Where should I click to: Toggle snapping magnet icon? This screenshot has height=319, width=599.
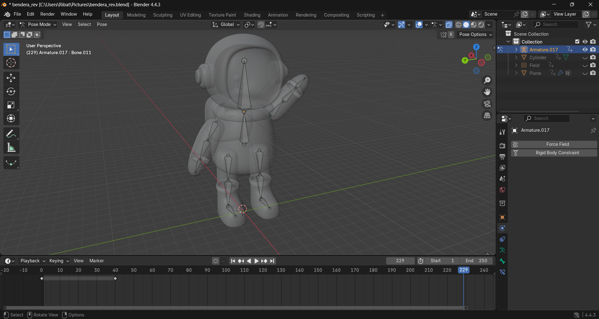tap(261, 25)
